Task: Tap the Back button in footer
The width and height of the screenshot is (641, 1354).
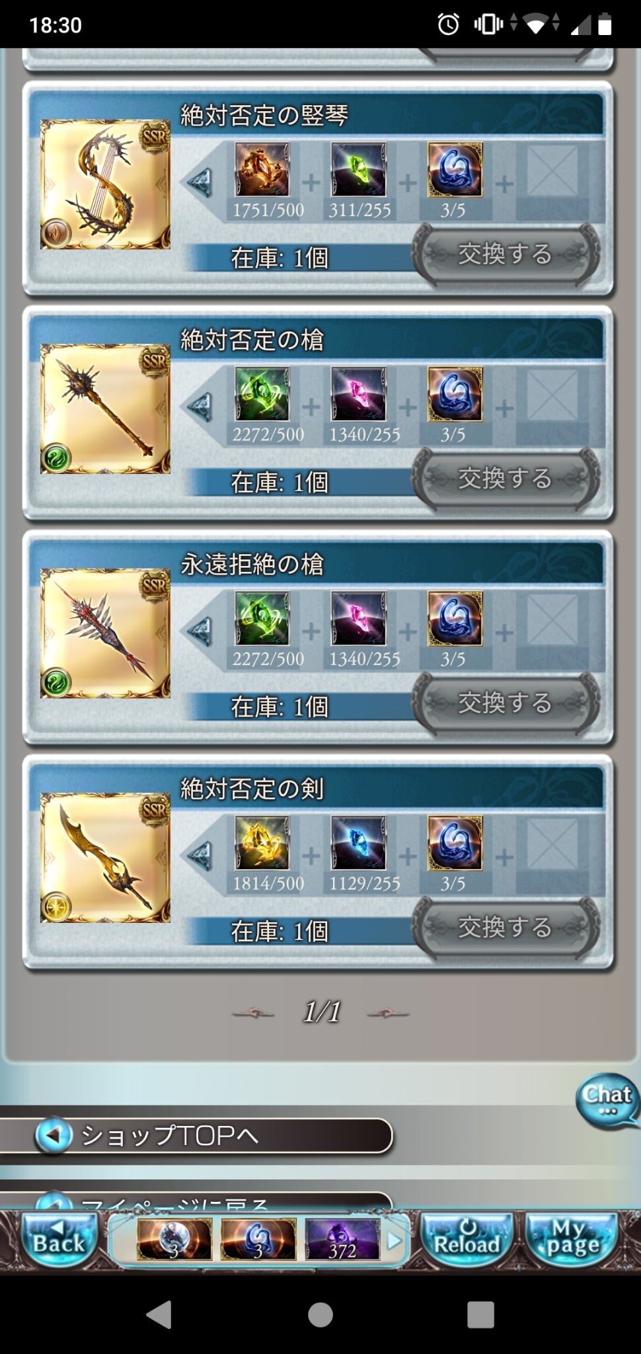Action: click(x=59, y=1239)
